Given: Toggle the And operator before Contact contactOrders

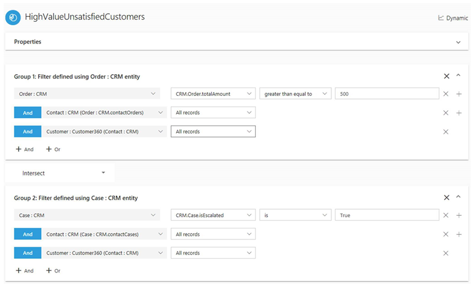Looking at the screenshot, I should tap(28, 113).
